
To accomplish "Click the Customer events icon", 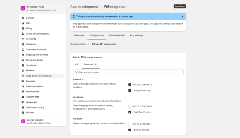I will (x=23, y=86).
